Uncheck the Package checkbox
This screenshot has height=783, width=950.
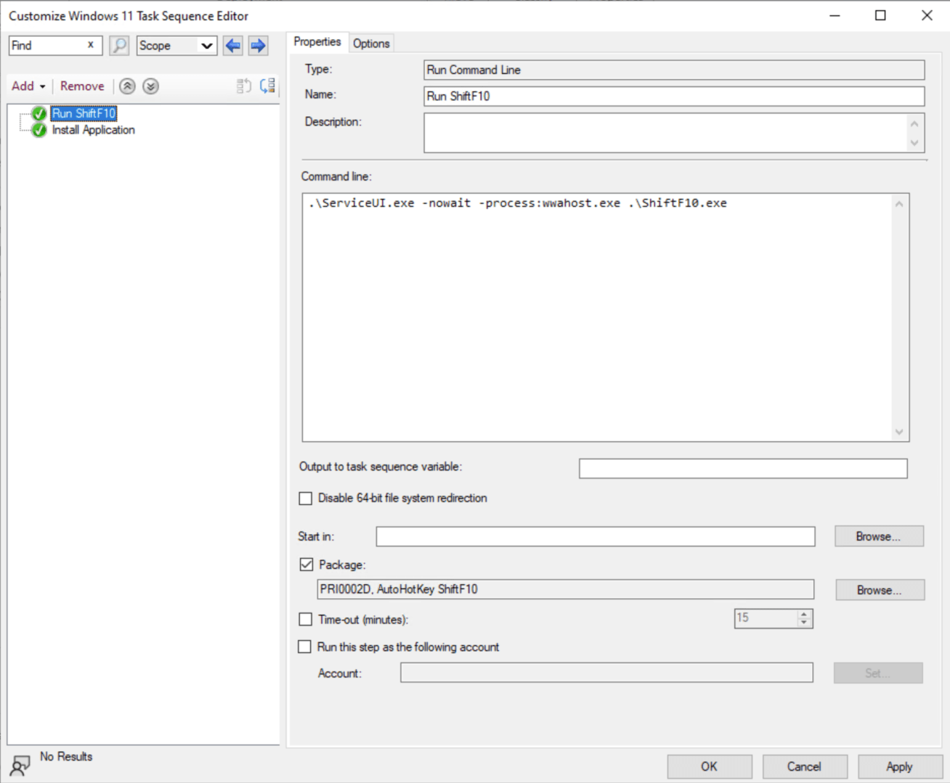click(x=306, y=565)
